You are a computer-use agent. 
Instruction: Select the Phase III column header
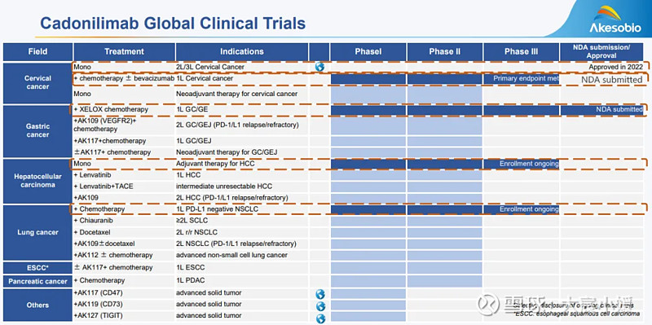[x=521, y=52]
